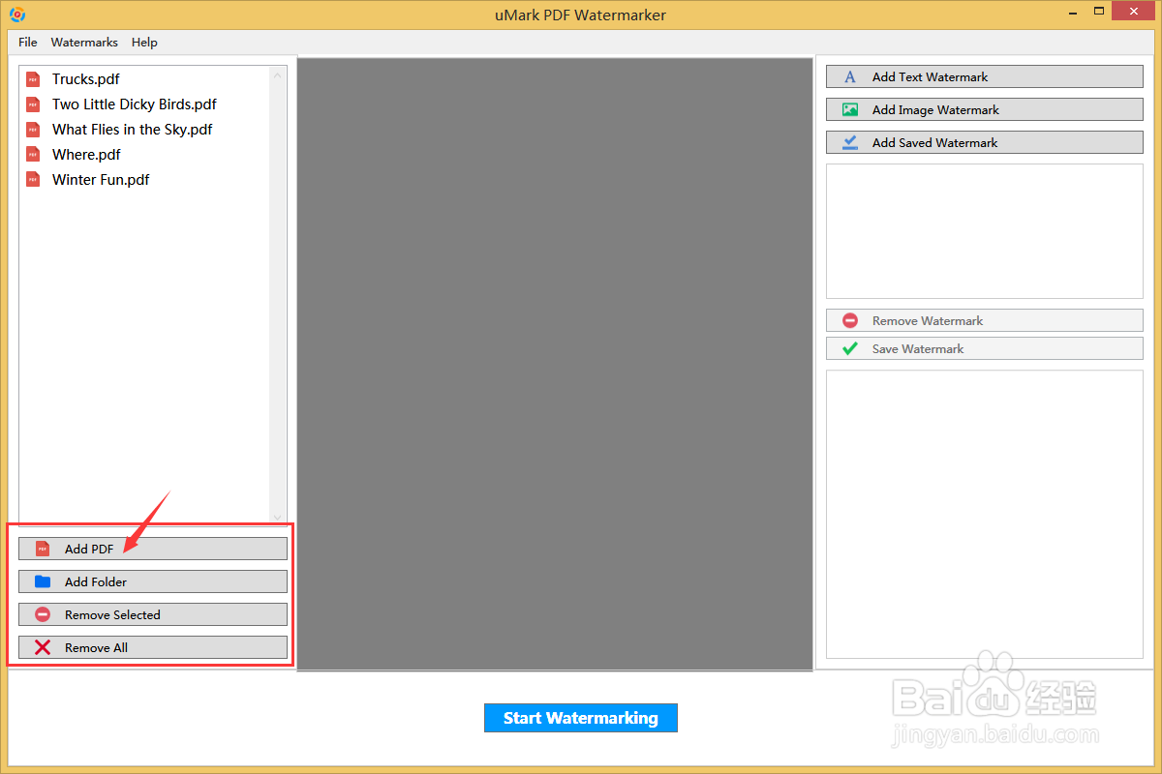Viewport: 1162px width, 774px height.
Task: Click the Remove All label
Action: [96, 647]
